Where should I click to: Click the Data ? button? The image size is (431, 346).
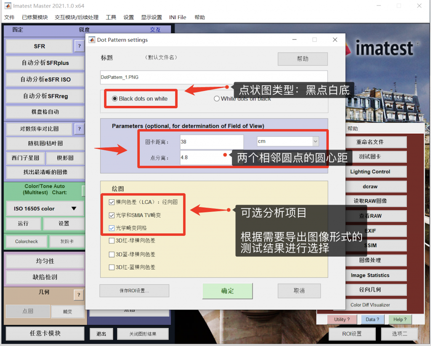(x=372, y=320)
